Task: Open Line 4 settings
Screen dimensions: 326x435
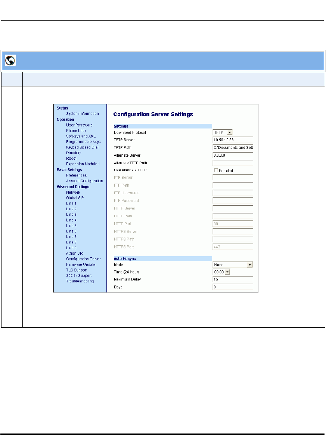Action: click(71, 220)
